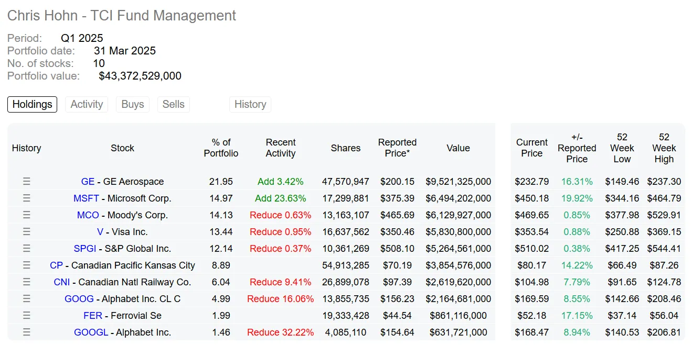692x345 pixels.
Task: Open history icon for Moody's Corp. row
Action: point(27,215)
